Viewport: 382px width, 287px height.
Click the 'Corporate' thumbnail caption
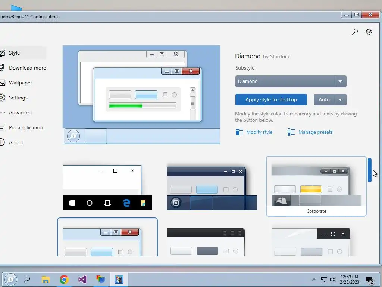pos(316,211)
